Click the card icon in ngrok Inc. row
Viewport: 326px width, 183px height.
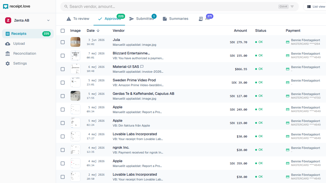[288, 150]
